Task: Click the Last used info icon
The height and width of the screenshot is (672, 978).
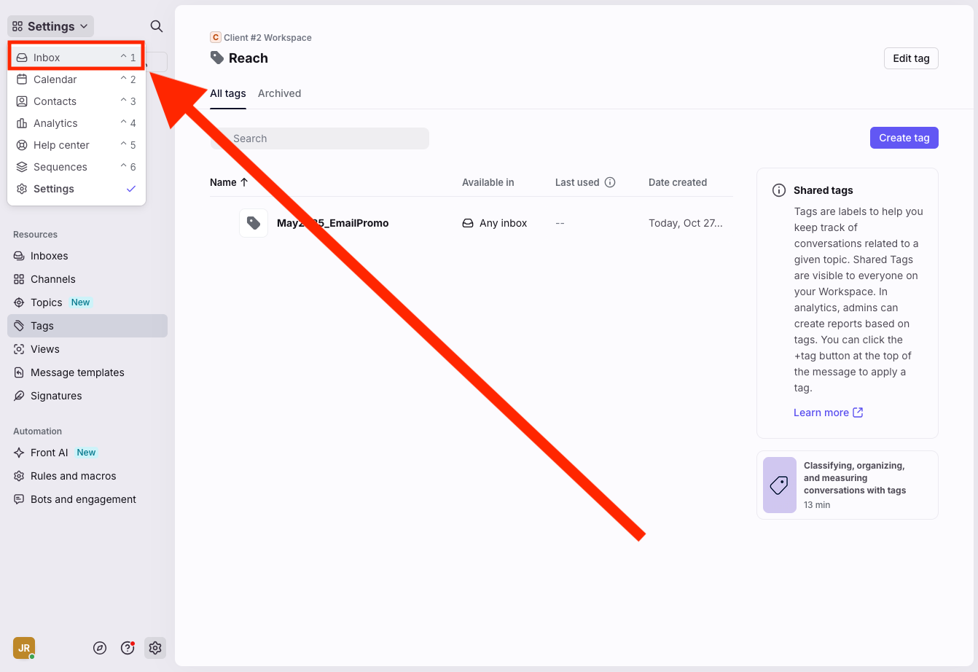Action: point(610,182)
